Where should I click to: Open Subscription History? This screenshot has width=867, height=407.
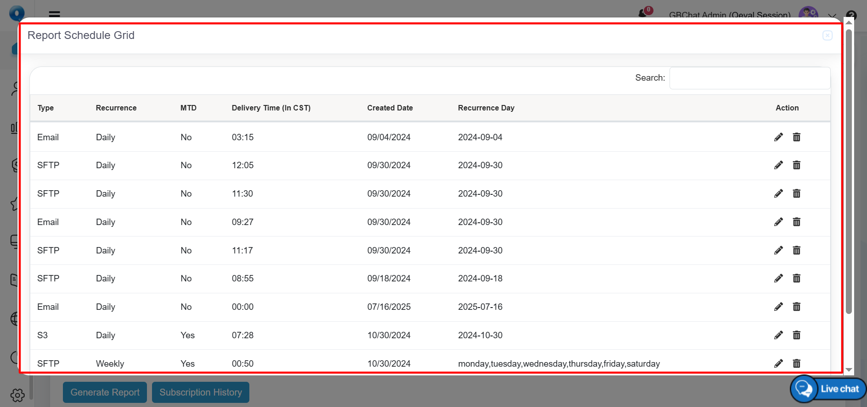(x=201, y=392)
